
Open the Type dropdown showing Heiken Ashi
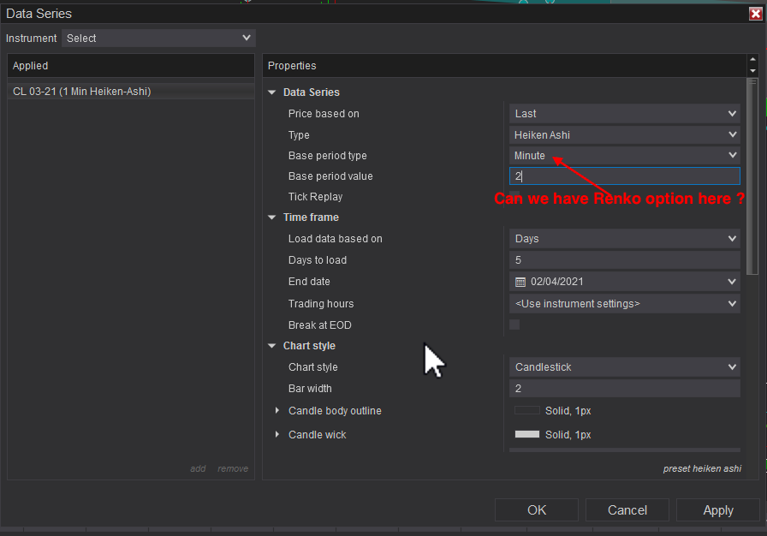[624, 135]
